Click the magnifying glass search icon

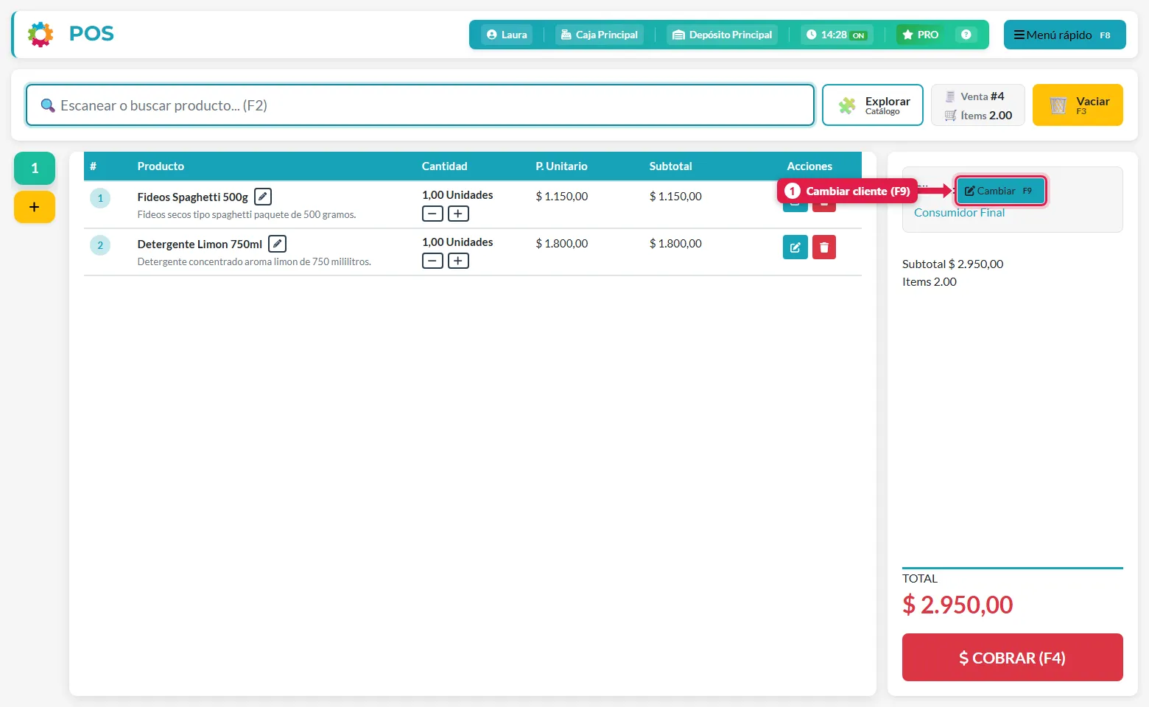coord(47,105)
